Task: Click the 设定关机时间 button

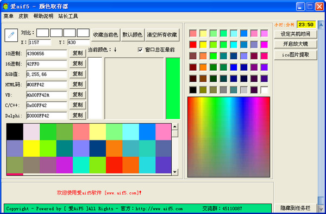Action: tap(296, 34)
